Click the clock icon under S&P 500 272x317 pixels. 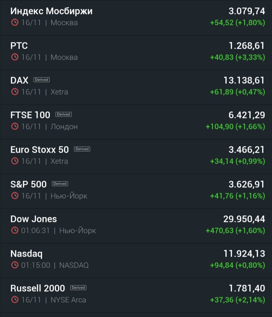(x=15, y=196)
